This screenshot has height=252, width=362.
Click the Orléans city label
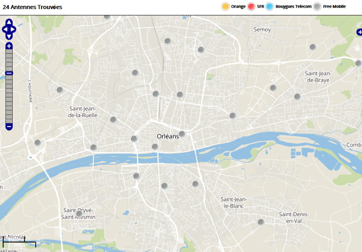167,136
